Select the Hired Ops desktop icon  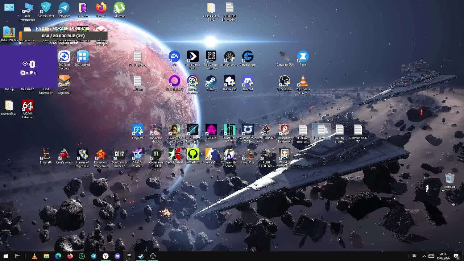pyautogui.click(x=248, y=156)
